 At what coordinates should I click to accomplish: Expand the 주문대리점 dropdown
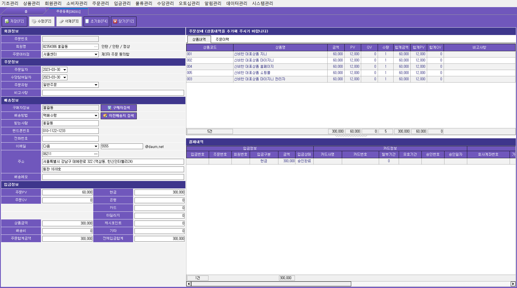pos(96,54)
